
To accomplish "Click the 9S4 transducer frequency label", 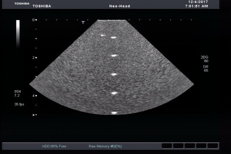I will tap(17, 93).
